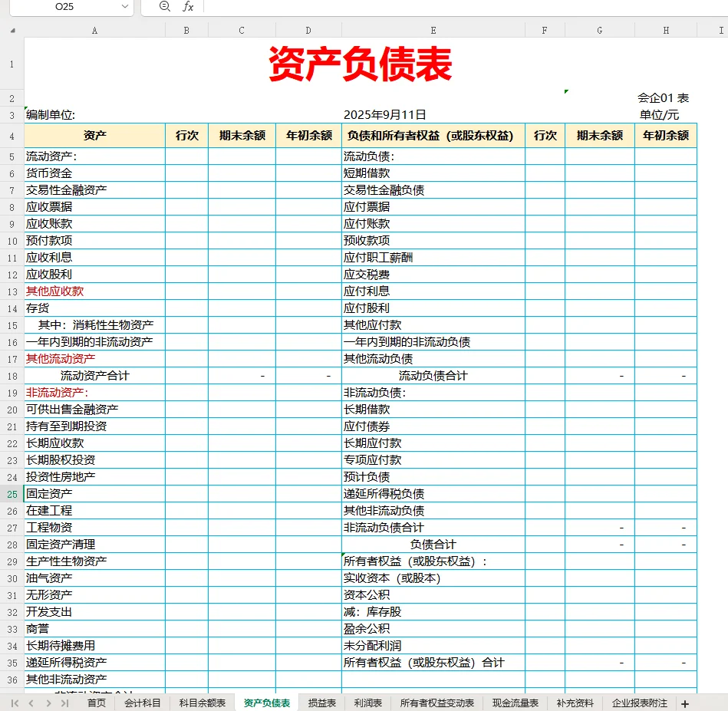Jump to last sheet using navigation arrow
Viewport: 728px width, 711px height.
click(x=65, y=703)
